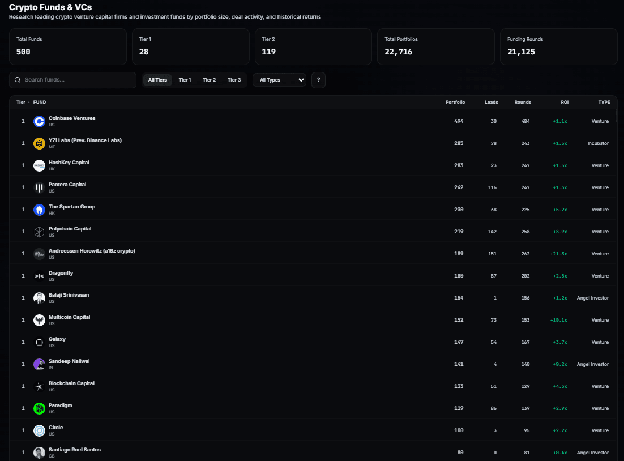Click the Funding Rounds 21,125 card
624x461 pixels.
(559, 46)
